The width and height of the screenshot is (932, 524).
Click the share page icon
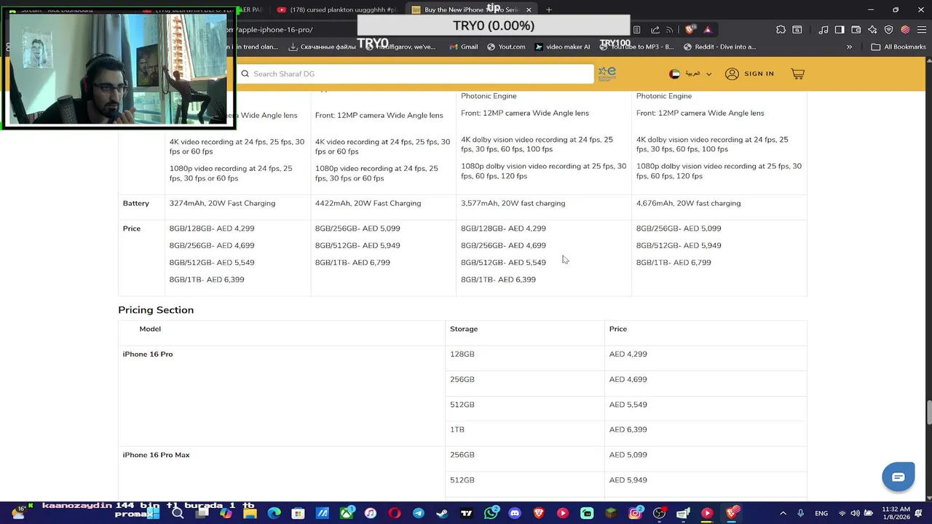[x=655, y=30]
